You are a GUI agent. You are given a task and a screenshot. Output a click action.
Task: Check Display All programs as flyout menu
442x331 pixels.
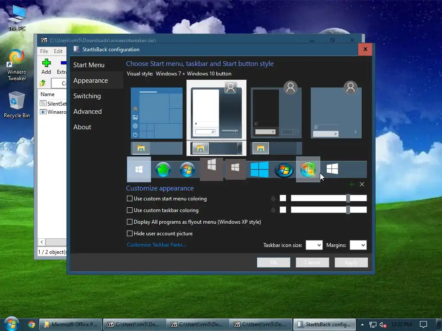coord(129,222)
